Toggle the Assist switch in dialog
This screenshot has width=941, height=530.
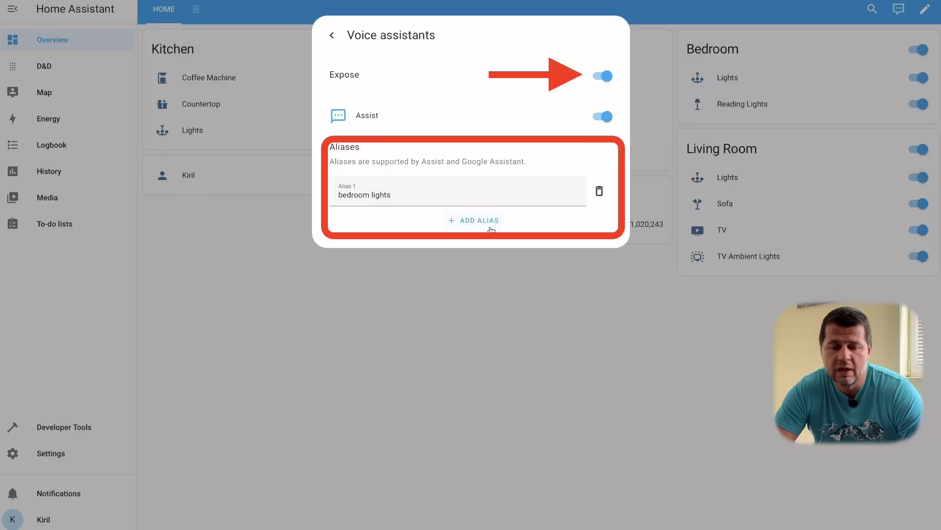[x=603, y=117]
